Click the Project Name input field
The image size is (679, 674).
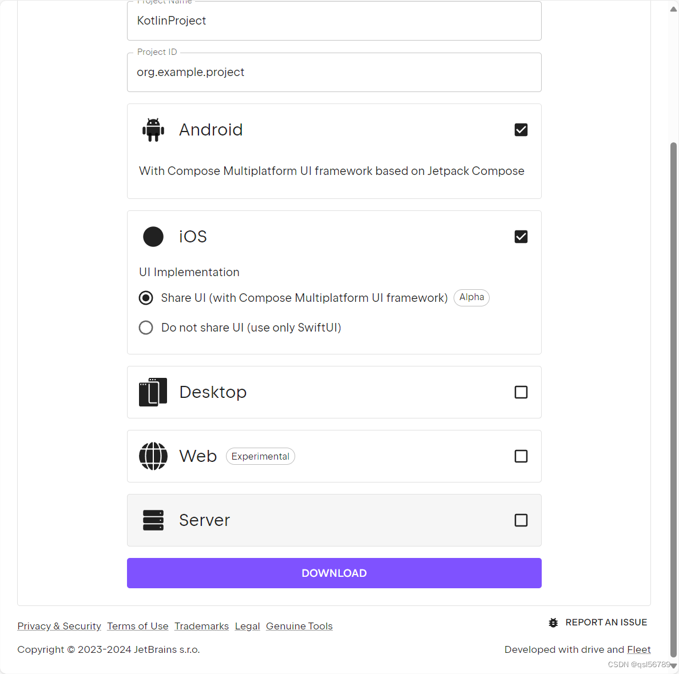point(334,21)
